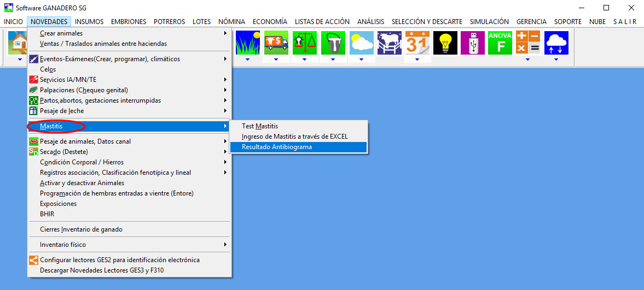
Task: Click the milk bucket toolbar icon
Action: (333, 43)
